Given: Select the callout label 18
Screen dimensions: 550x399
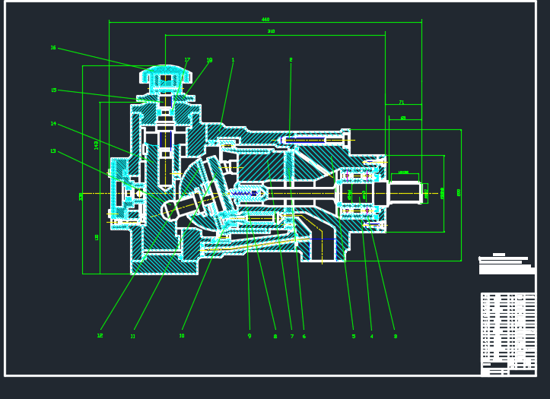Looking at the screenshot, I should point(209,60).
